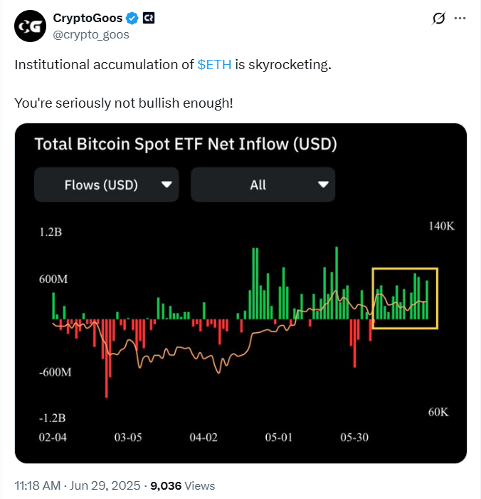
Task: Click the 03-05 date label on chart axis
Action: tap(128, 437)
